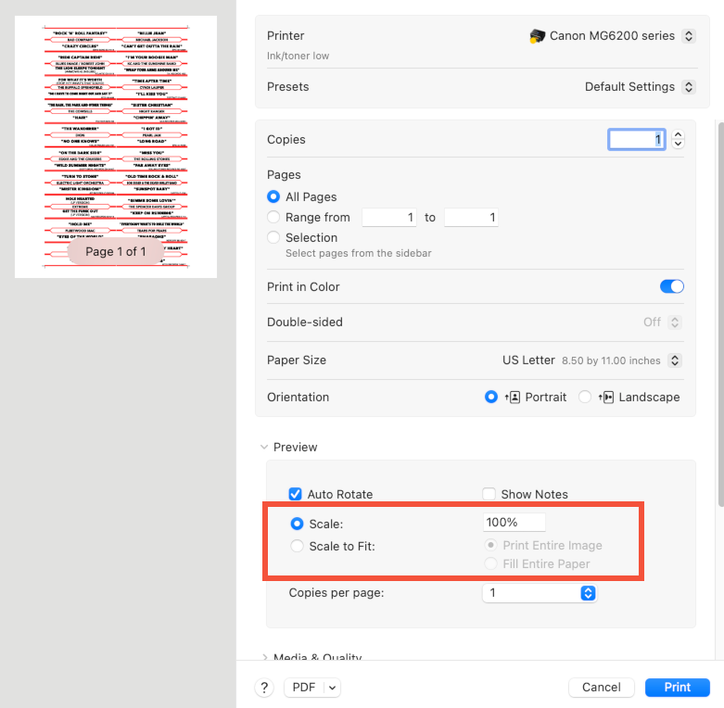This screenshot has width=724, height=708.
Task: Collapse the Preview section
Action: coord(264,447)
